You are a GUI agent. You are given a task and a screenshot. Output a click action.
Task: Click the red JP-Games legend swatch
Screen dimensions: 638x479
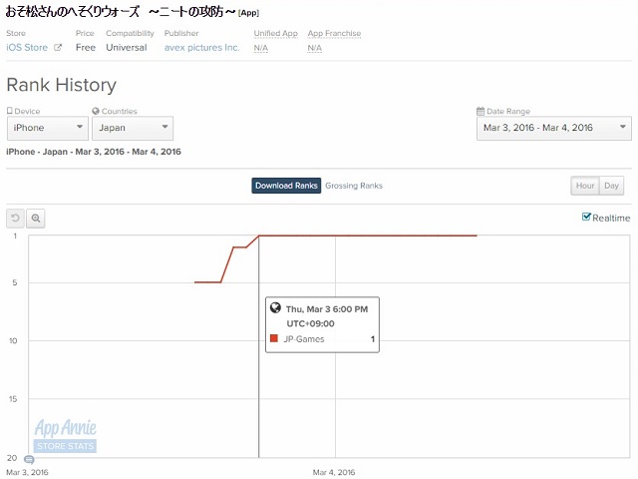pyautogui.click(x=274, y=338)
